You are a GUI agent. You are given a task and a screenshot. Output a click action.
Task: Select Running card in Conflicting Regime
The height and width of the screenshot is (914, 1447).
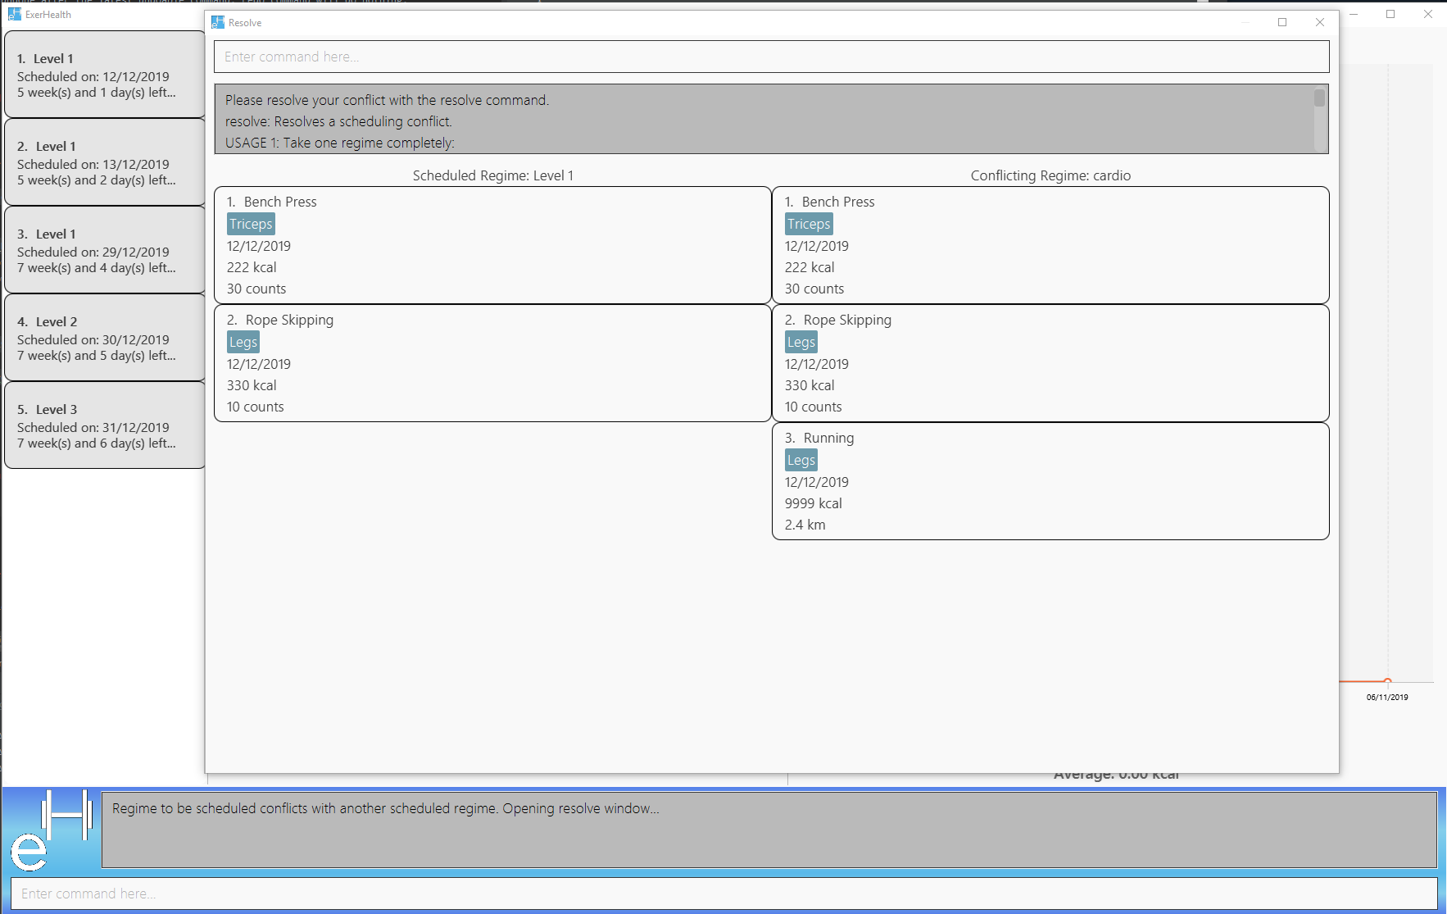coord(1050,481)
